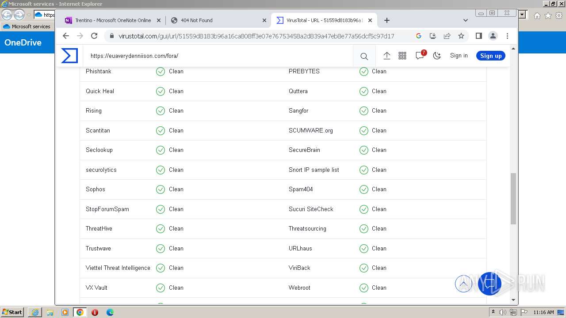Viewport: 566px width, 318px height.
Task: Select Microsoft services tab in Internet Explorer
Action: pos(27,26)
